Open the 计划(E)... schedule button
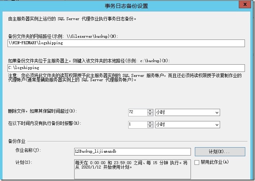The image size is (255, 181). click(x=220, y=152)
